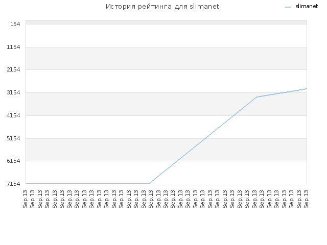The width and height of the screenshot is (327, 245).
Task: Click the slimanet legend line icon
Action: point(288,7)
